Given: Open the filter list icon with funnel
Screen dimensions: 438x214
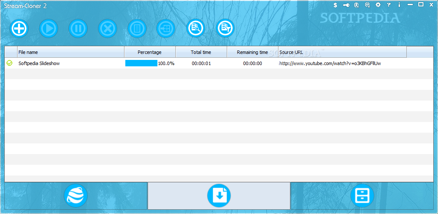Looking at the screenshot, I should (225, 28).
